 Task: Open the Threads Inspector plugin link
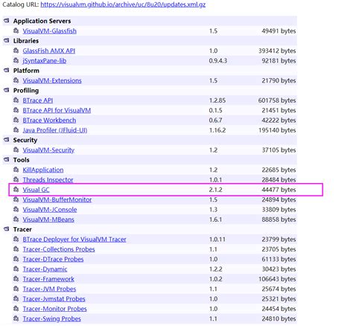[x=48, y=180]
